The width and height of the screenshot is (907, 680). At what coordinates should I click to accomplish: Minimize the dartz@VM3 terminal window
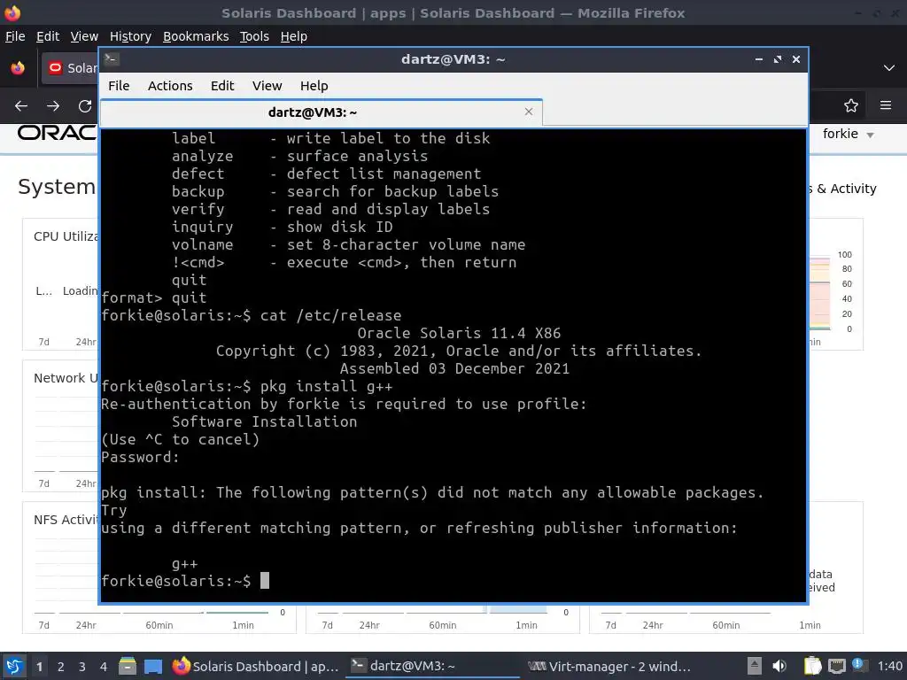(758, 59)
